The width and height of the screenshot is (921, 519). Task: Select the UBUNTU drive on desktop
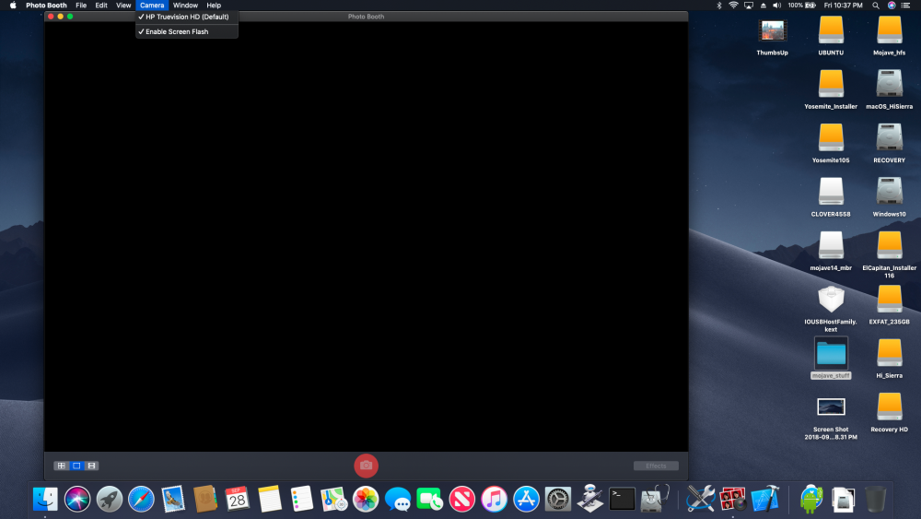click(831, 30)
